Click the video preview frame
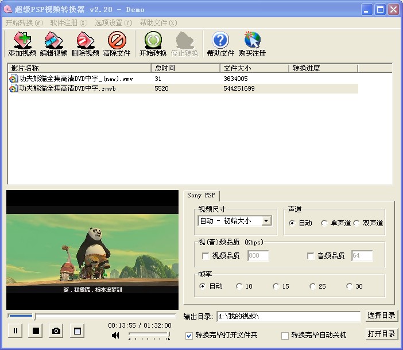This screenshot has width=403, height=350. click(92, 250)
